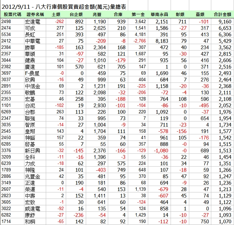The height and width of the screenshot is (225, 234).
Task: Select the 聯強 name cell
Action: (30, 118)
